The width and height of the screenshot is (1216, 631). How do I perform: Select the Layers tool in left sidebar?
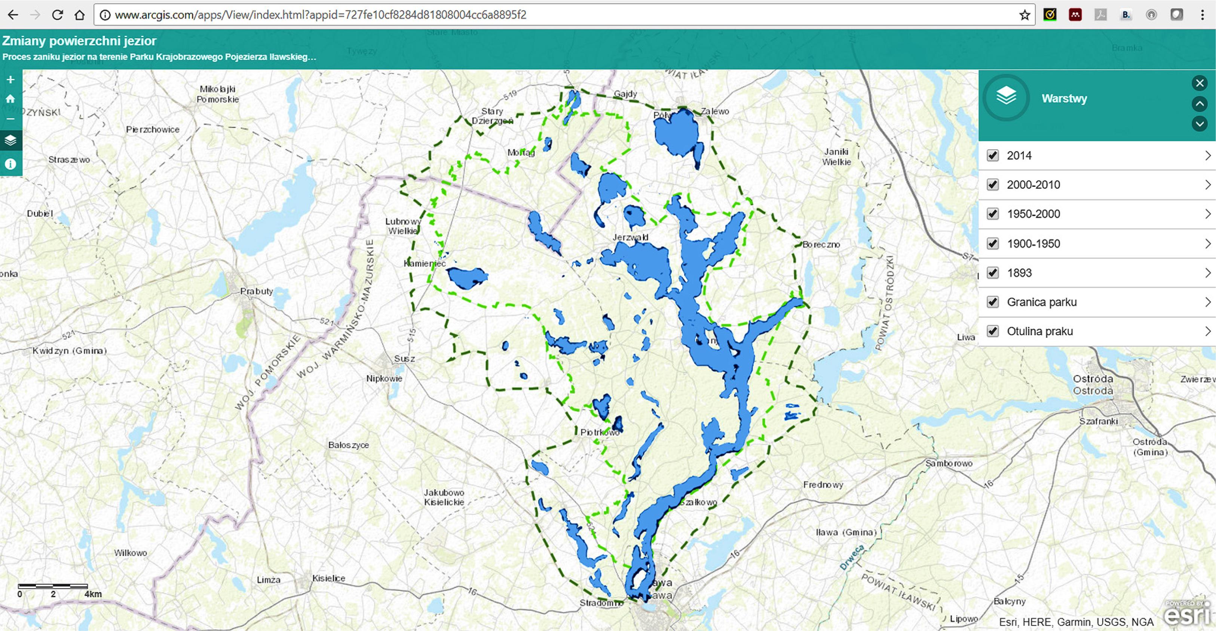tap(10, 139)
